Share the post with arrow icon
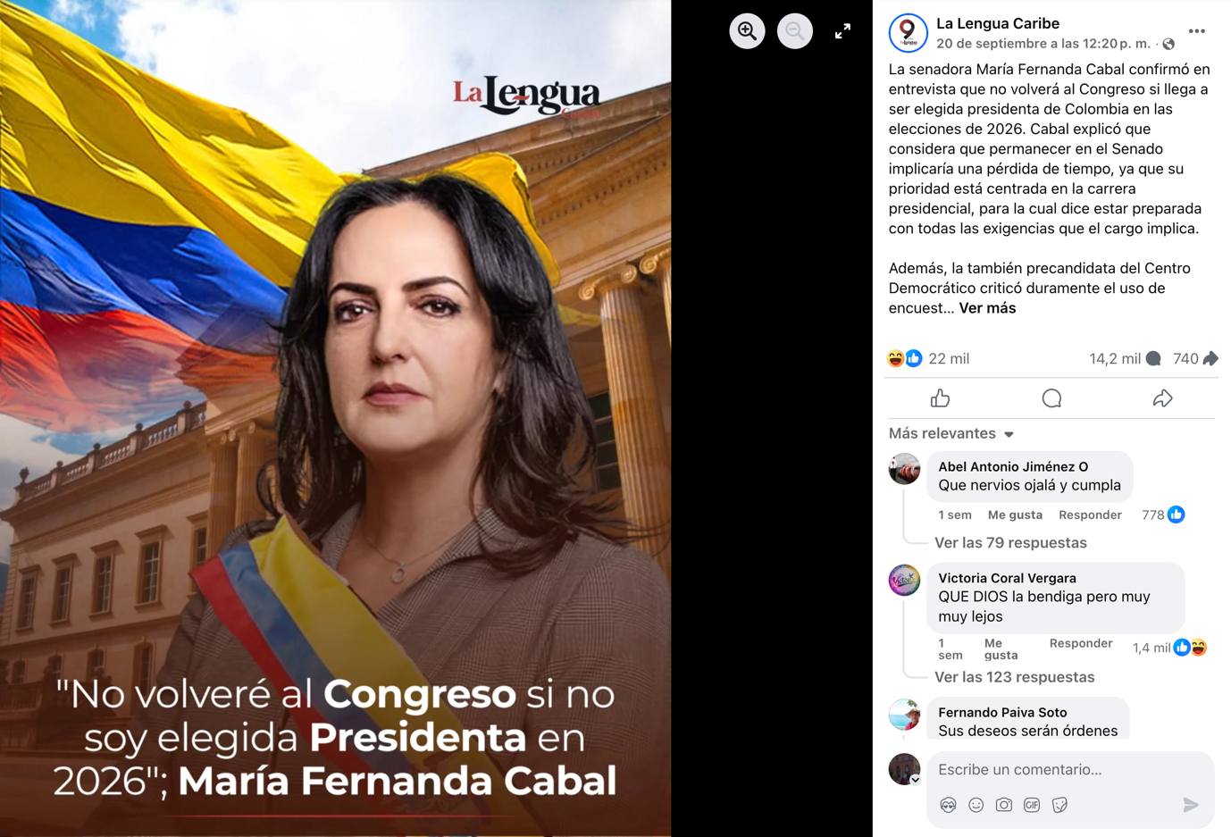 click(x=1162, y=398)
